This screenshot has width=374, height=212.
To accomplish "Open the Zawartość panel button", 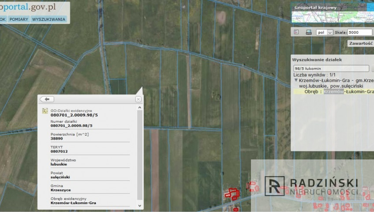I will pos(361,43).
